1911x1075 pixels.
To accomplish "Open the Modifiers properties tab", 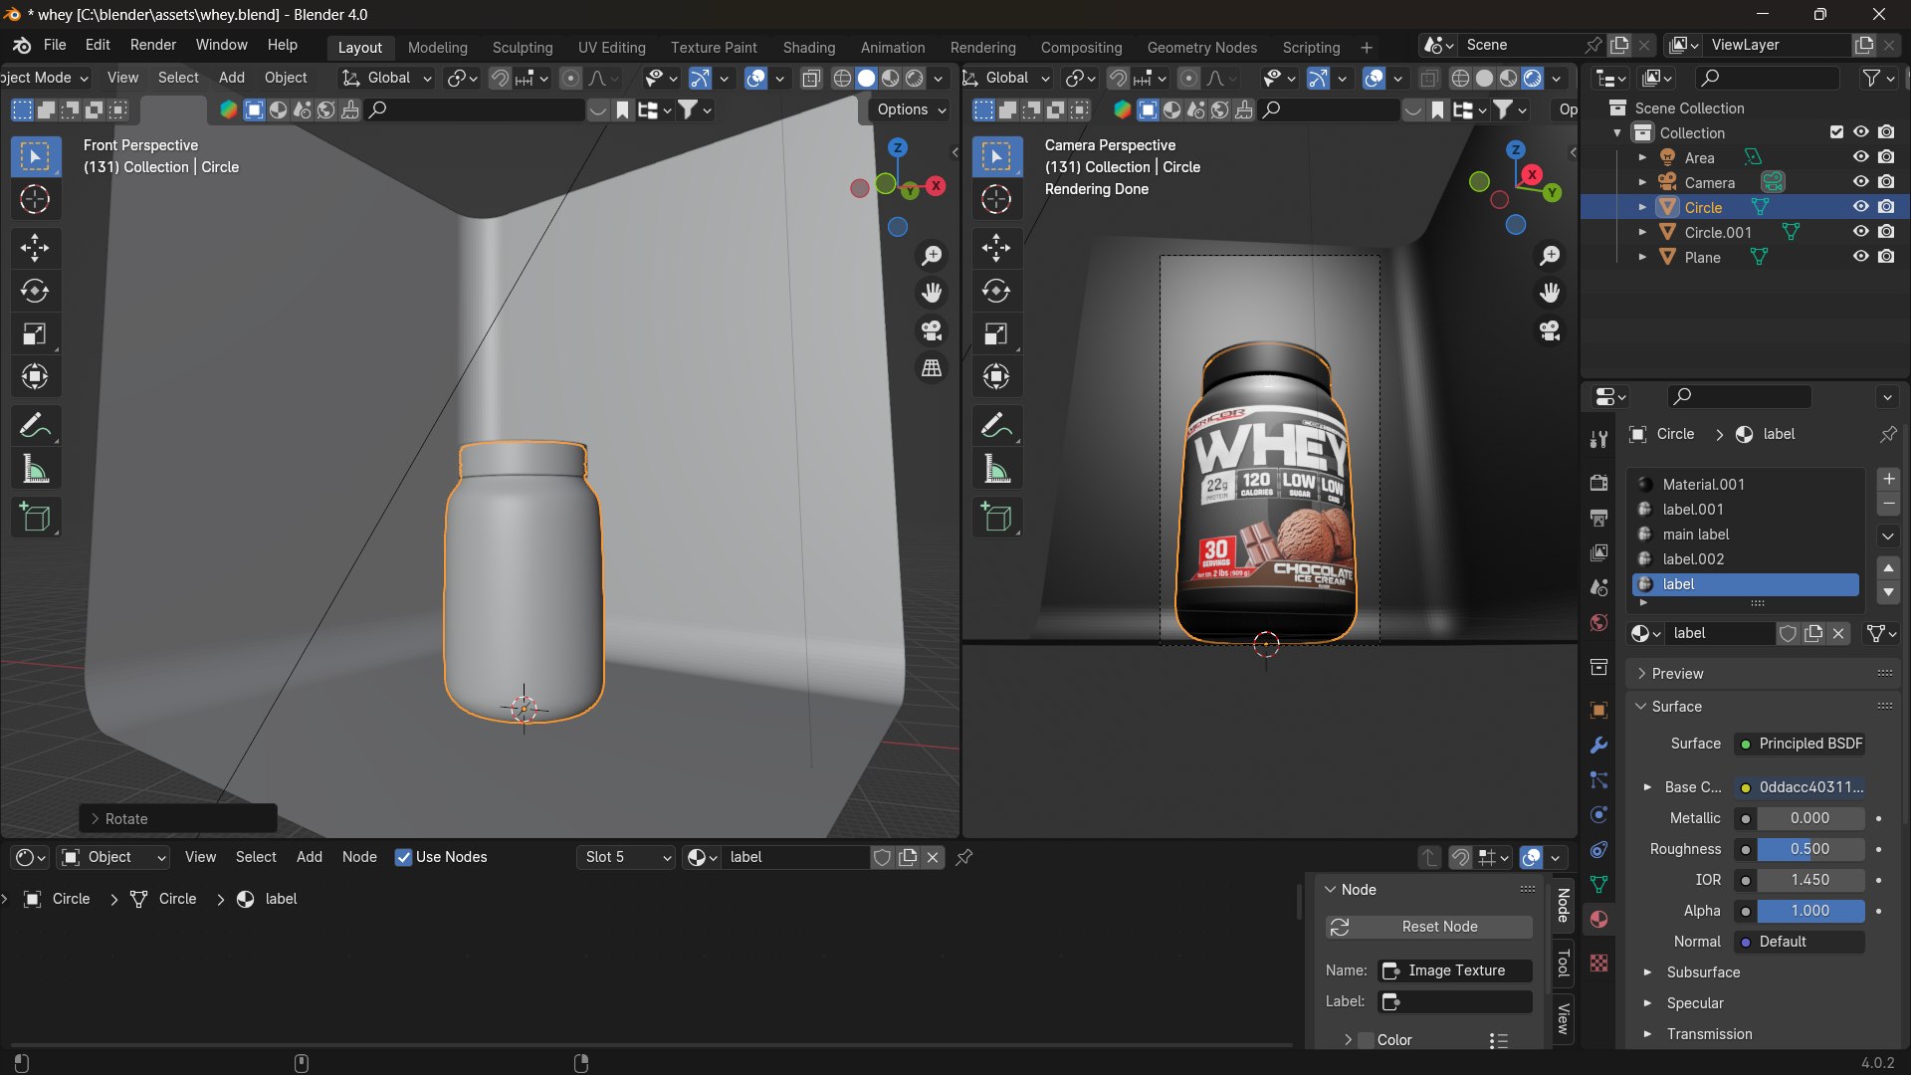I will click(x=1598, y=746).
